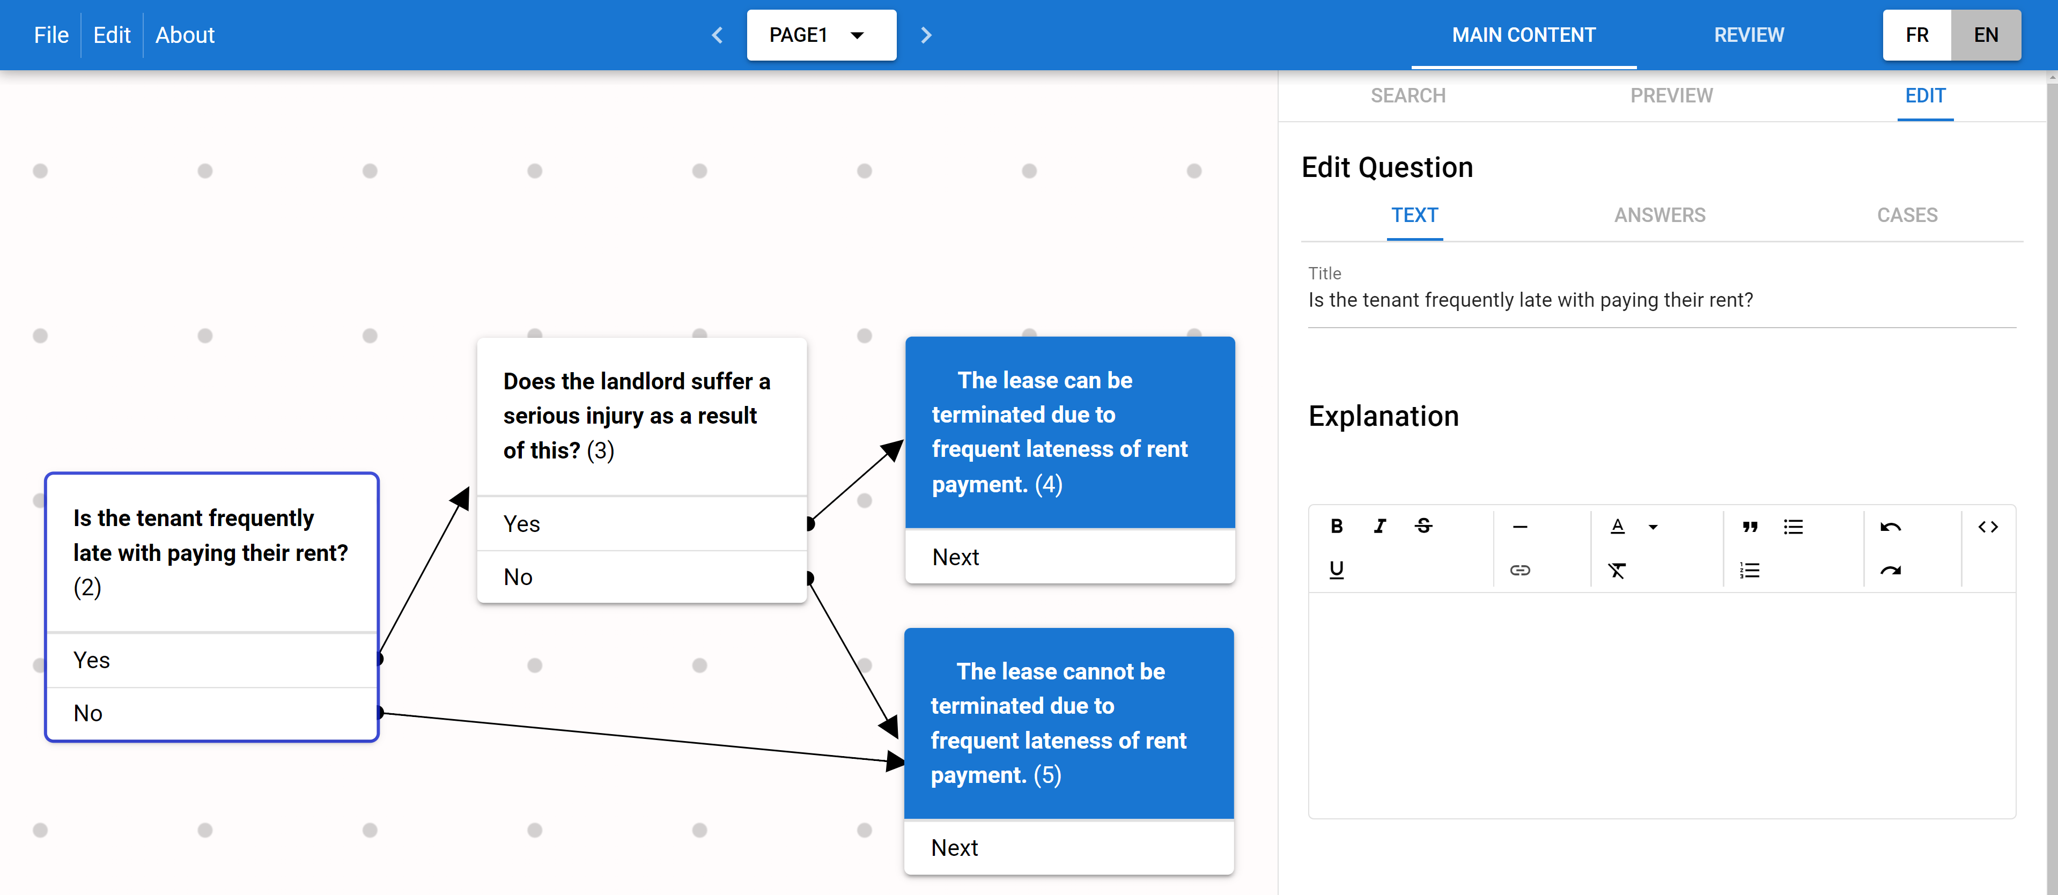This screenshot has height=895, width=2058.
Task: Switch the language to FR
Action: (x=1916, y=35)
